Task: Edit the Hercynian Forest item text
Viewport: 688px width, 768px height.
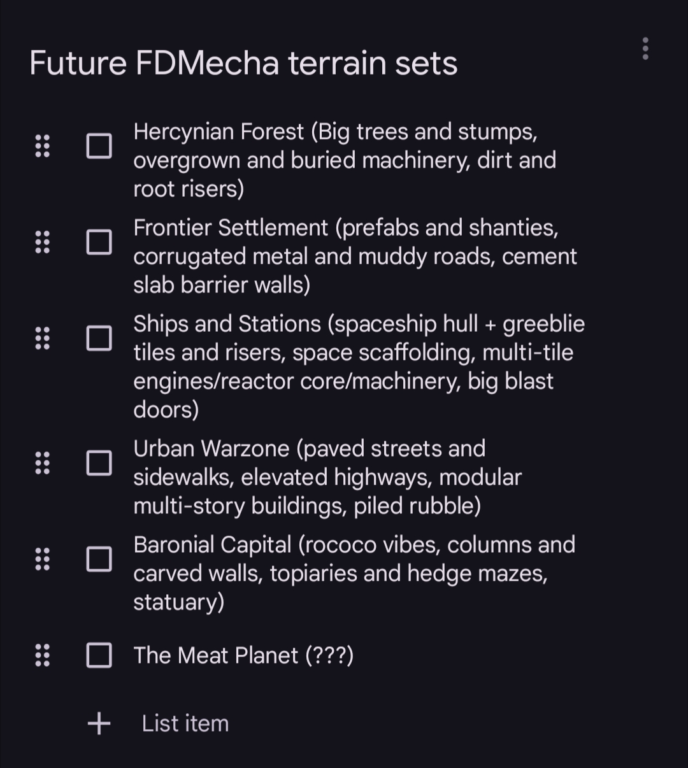Action: [344, 160]
